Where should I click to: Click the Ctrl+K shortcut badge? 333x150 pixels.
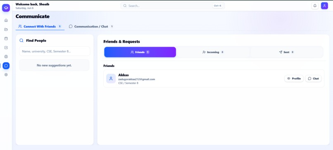click(x=218, y=6)
